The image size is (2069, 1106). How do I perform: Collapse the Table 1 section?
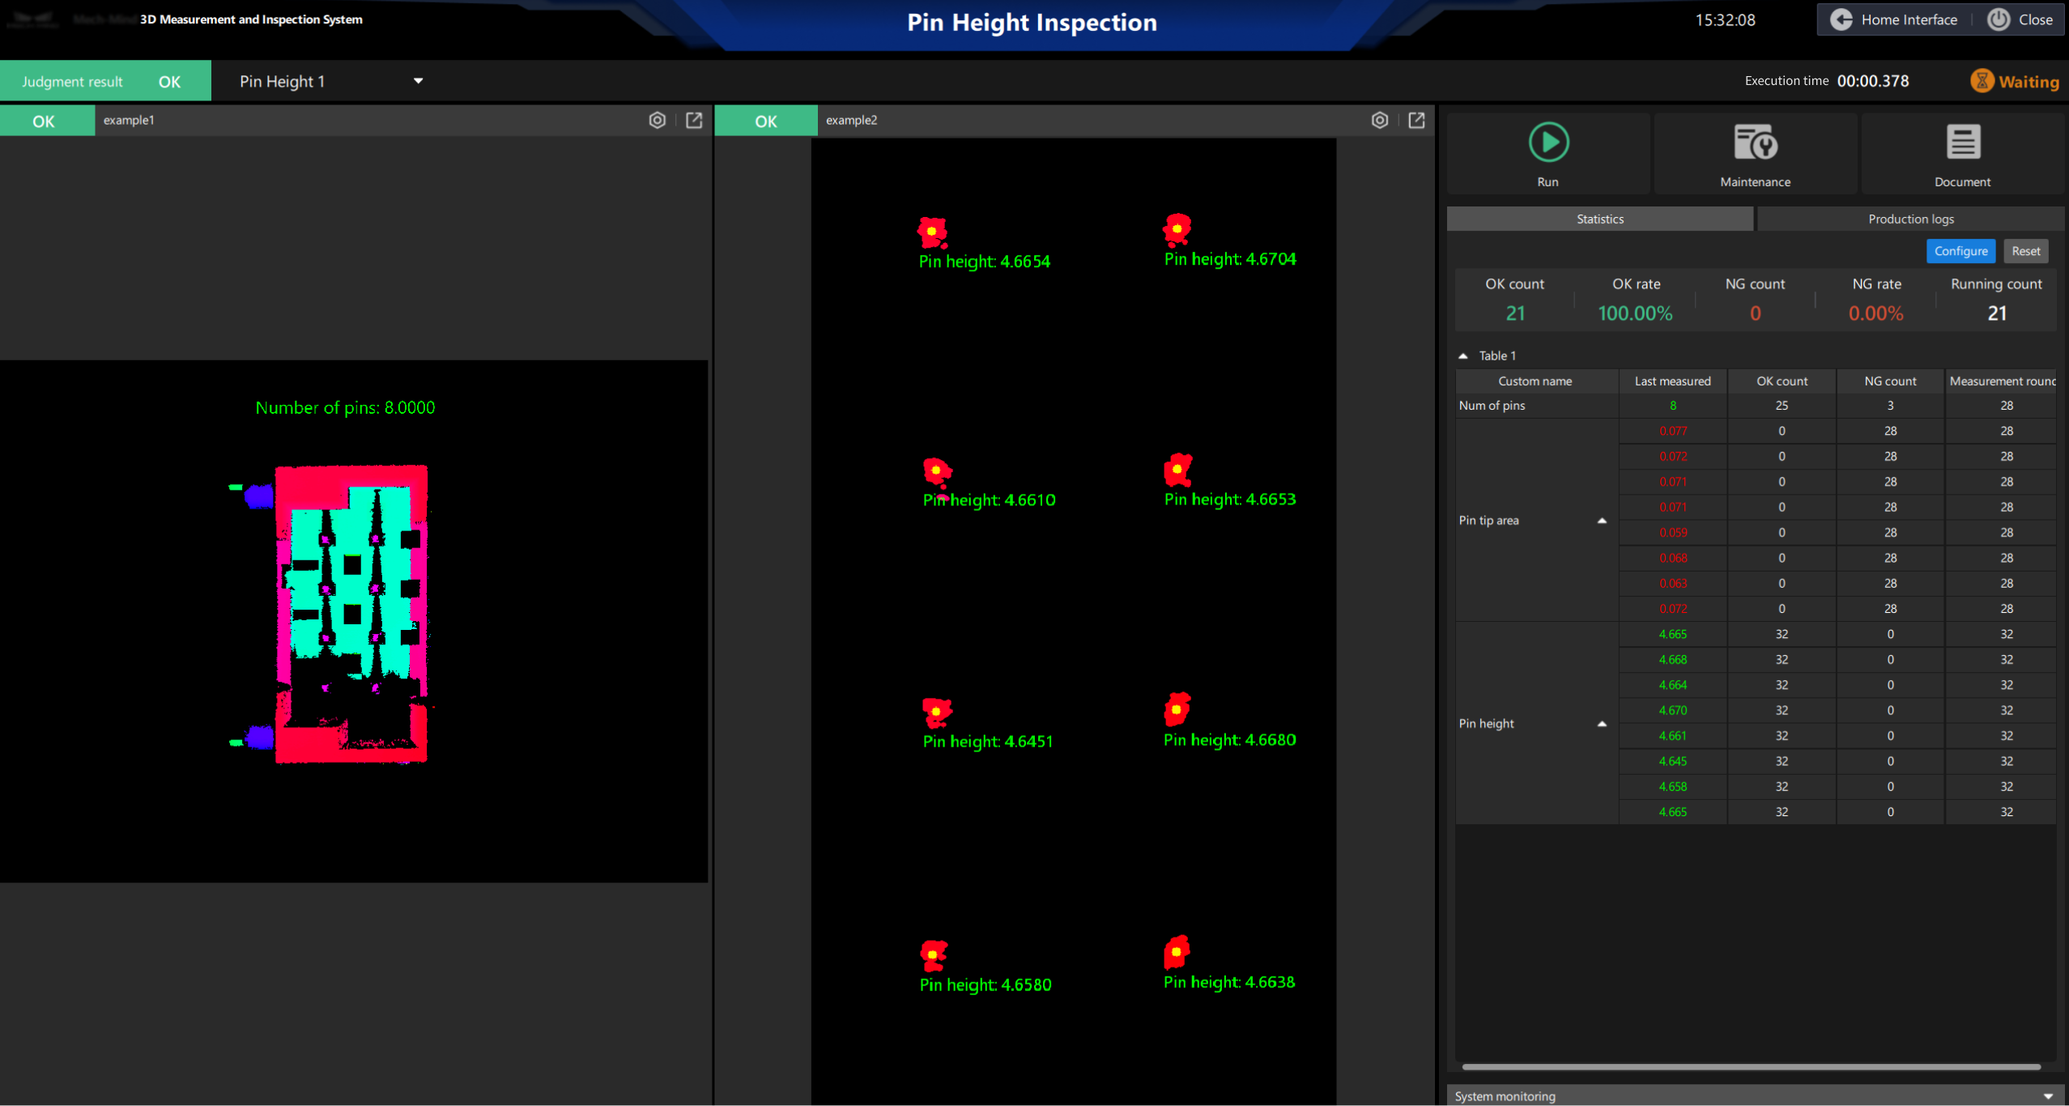[x=1463, y=355]
